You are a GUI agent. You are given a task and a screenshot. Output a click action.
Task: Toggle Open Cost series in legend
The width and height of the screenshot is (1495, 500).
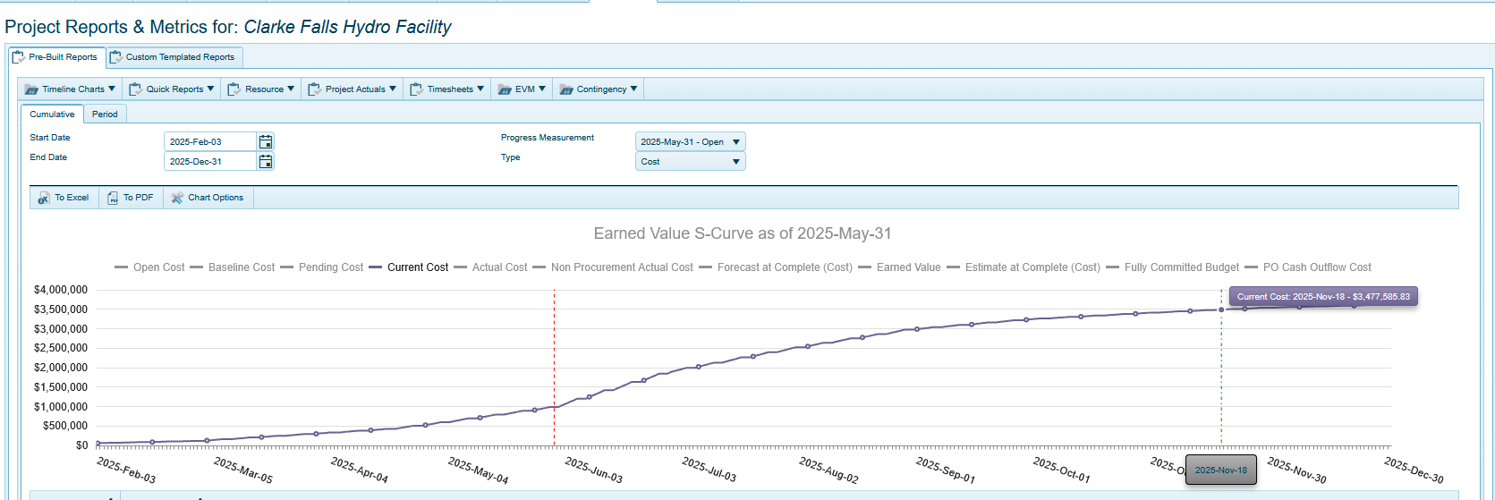(149, 267)
